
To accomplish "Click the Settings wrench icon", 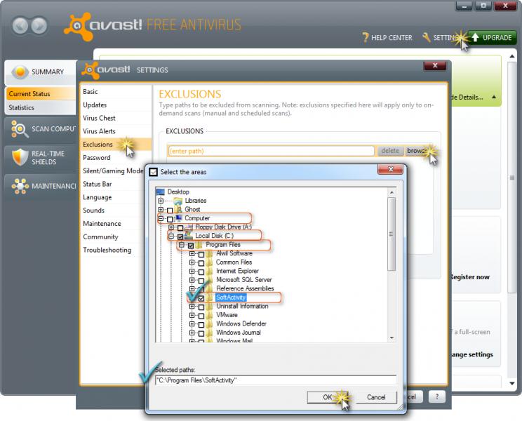I will 426,38.
